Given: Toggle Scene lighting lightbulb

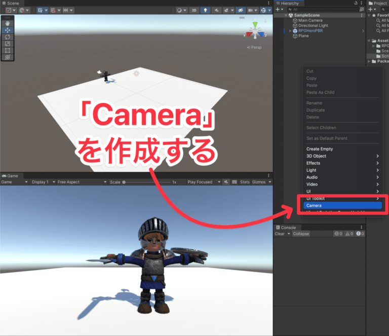Looking at the screenshot, I should pos(205,10).
